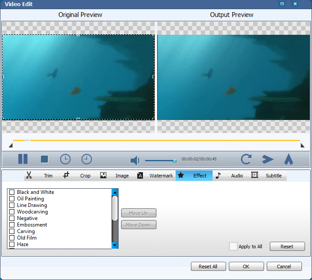The height and width of the screenshot is (280, 312).
Task: Switch to the Crop tab
Action: (85, 176)
